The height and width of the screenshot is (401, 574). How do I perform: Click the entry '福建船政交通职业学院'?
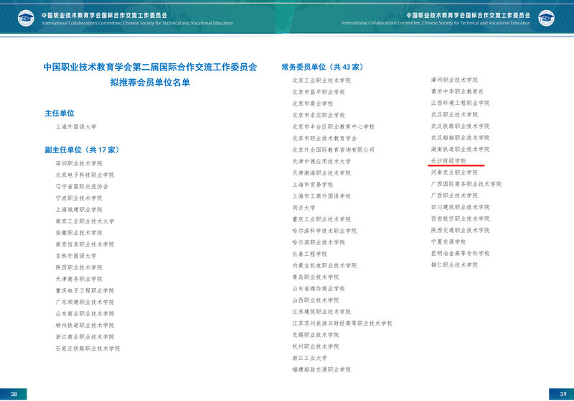point(321,369)
